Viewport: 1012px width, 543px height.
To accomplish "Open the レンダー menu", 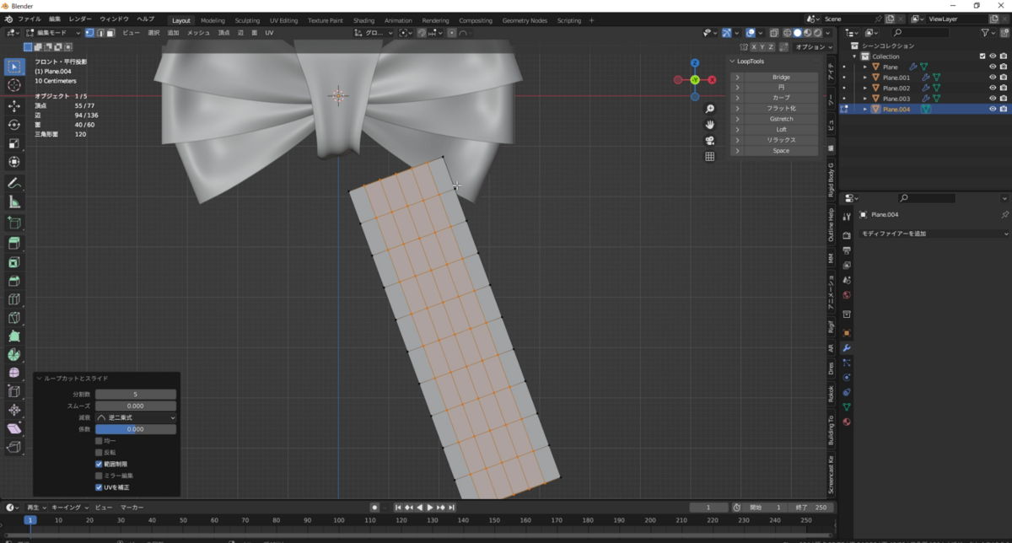I will [81, 19].
